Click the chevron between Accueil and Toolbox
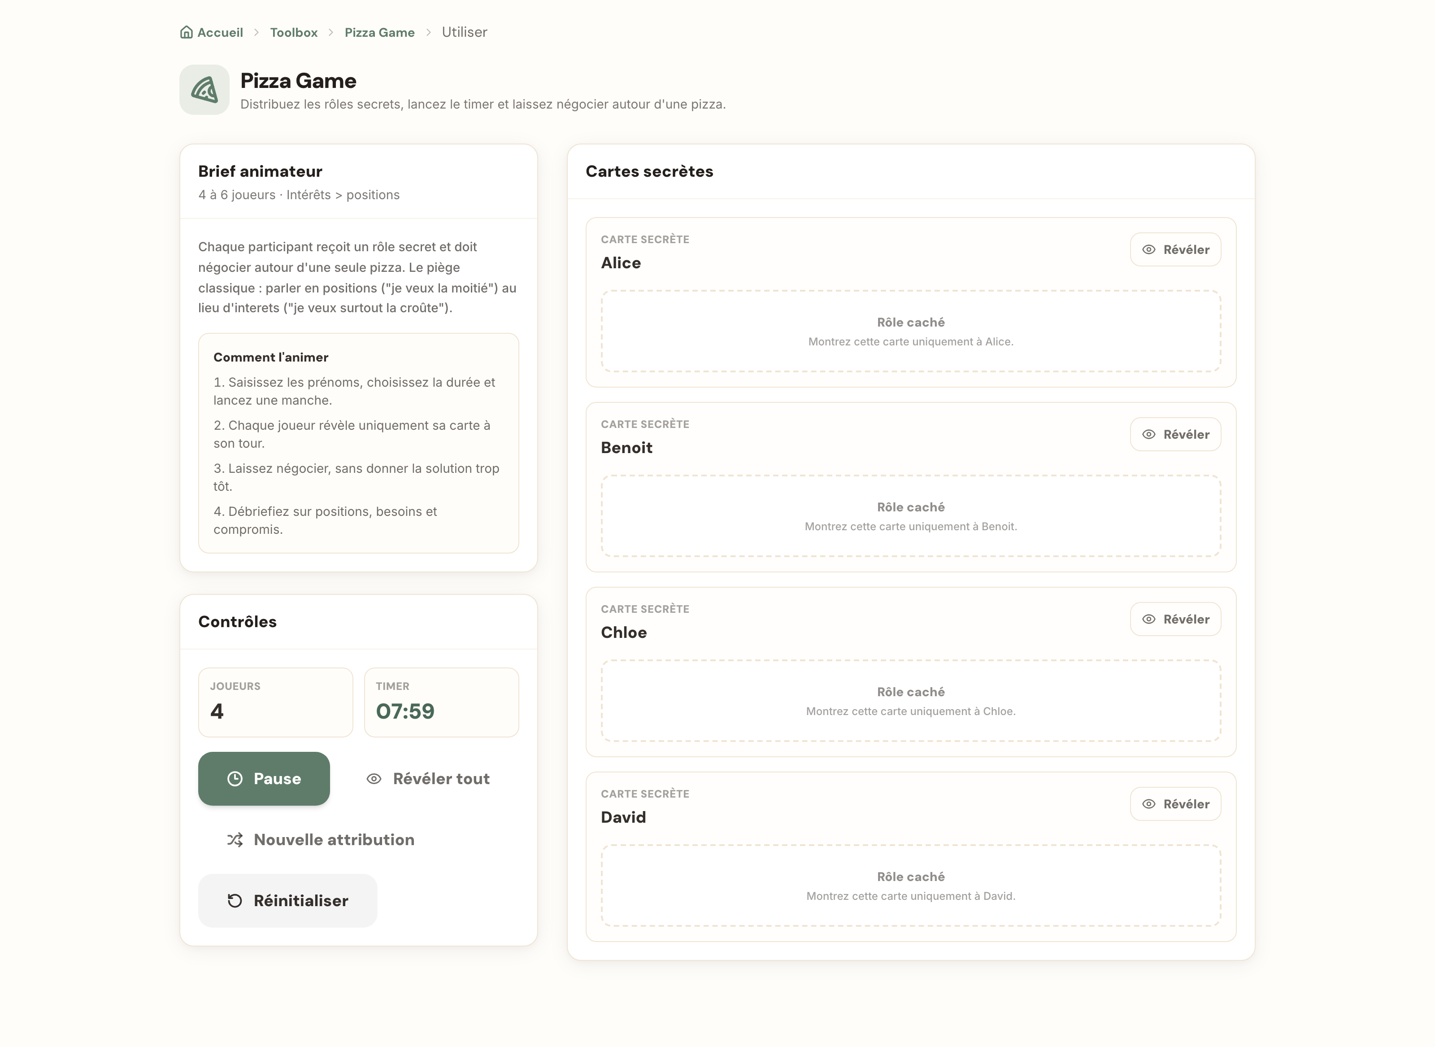This screenshot has width=1435, height=1047. pos(257,32)
